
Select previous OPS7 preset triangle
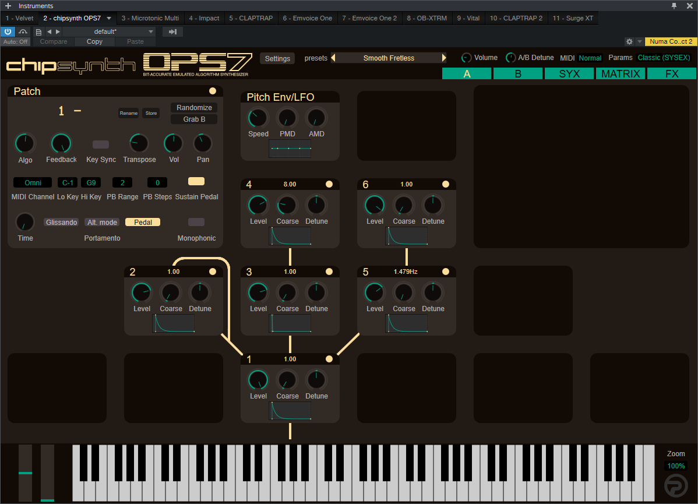(x=333, y=58)
